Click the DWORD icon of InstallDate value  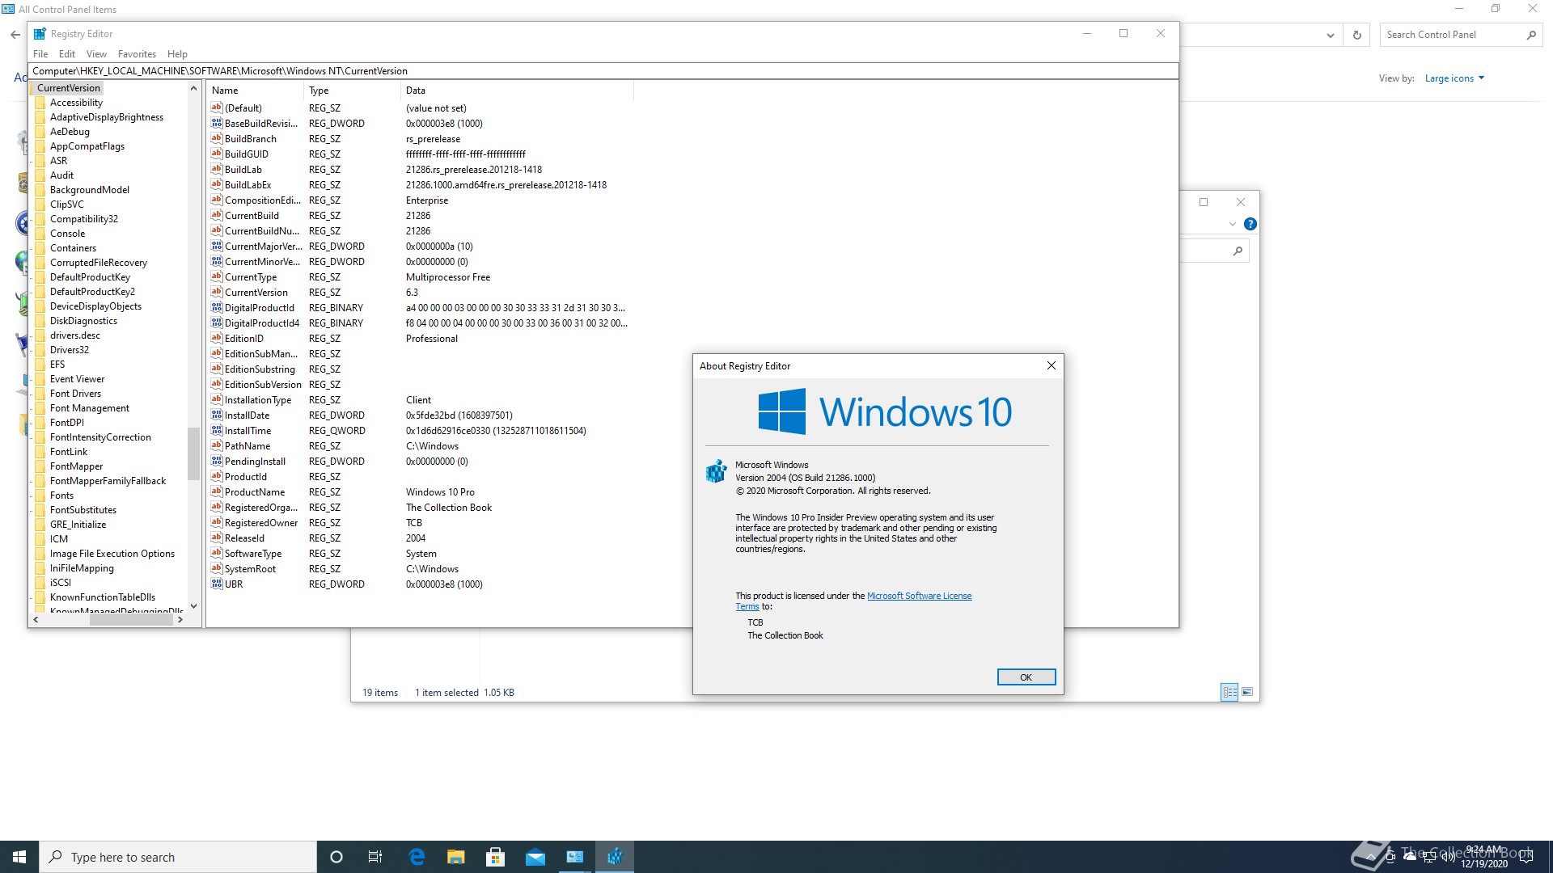coord(216,415)
